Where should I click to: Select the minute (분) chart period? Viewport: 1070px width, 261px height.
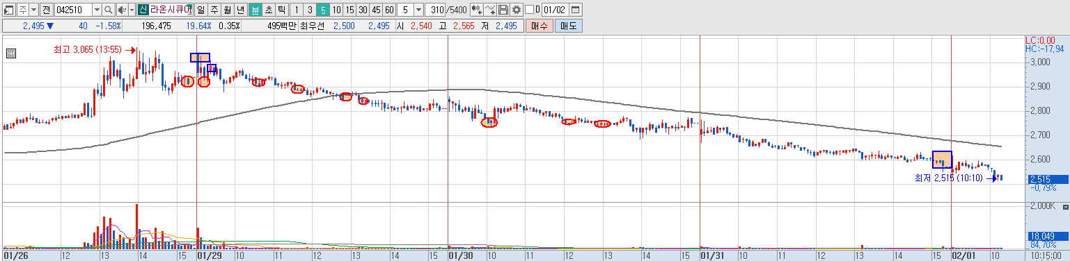(x=255, y=10)
